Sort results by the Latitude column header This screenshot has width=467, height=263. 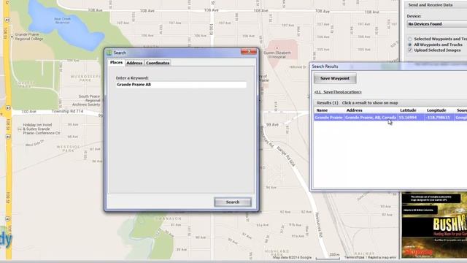[411, 110]
